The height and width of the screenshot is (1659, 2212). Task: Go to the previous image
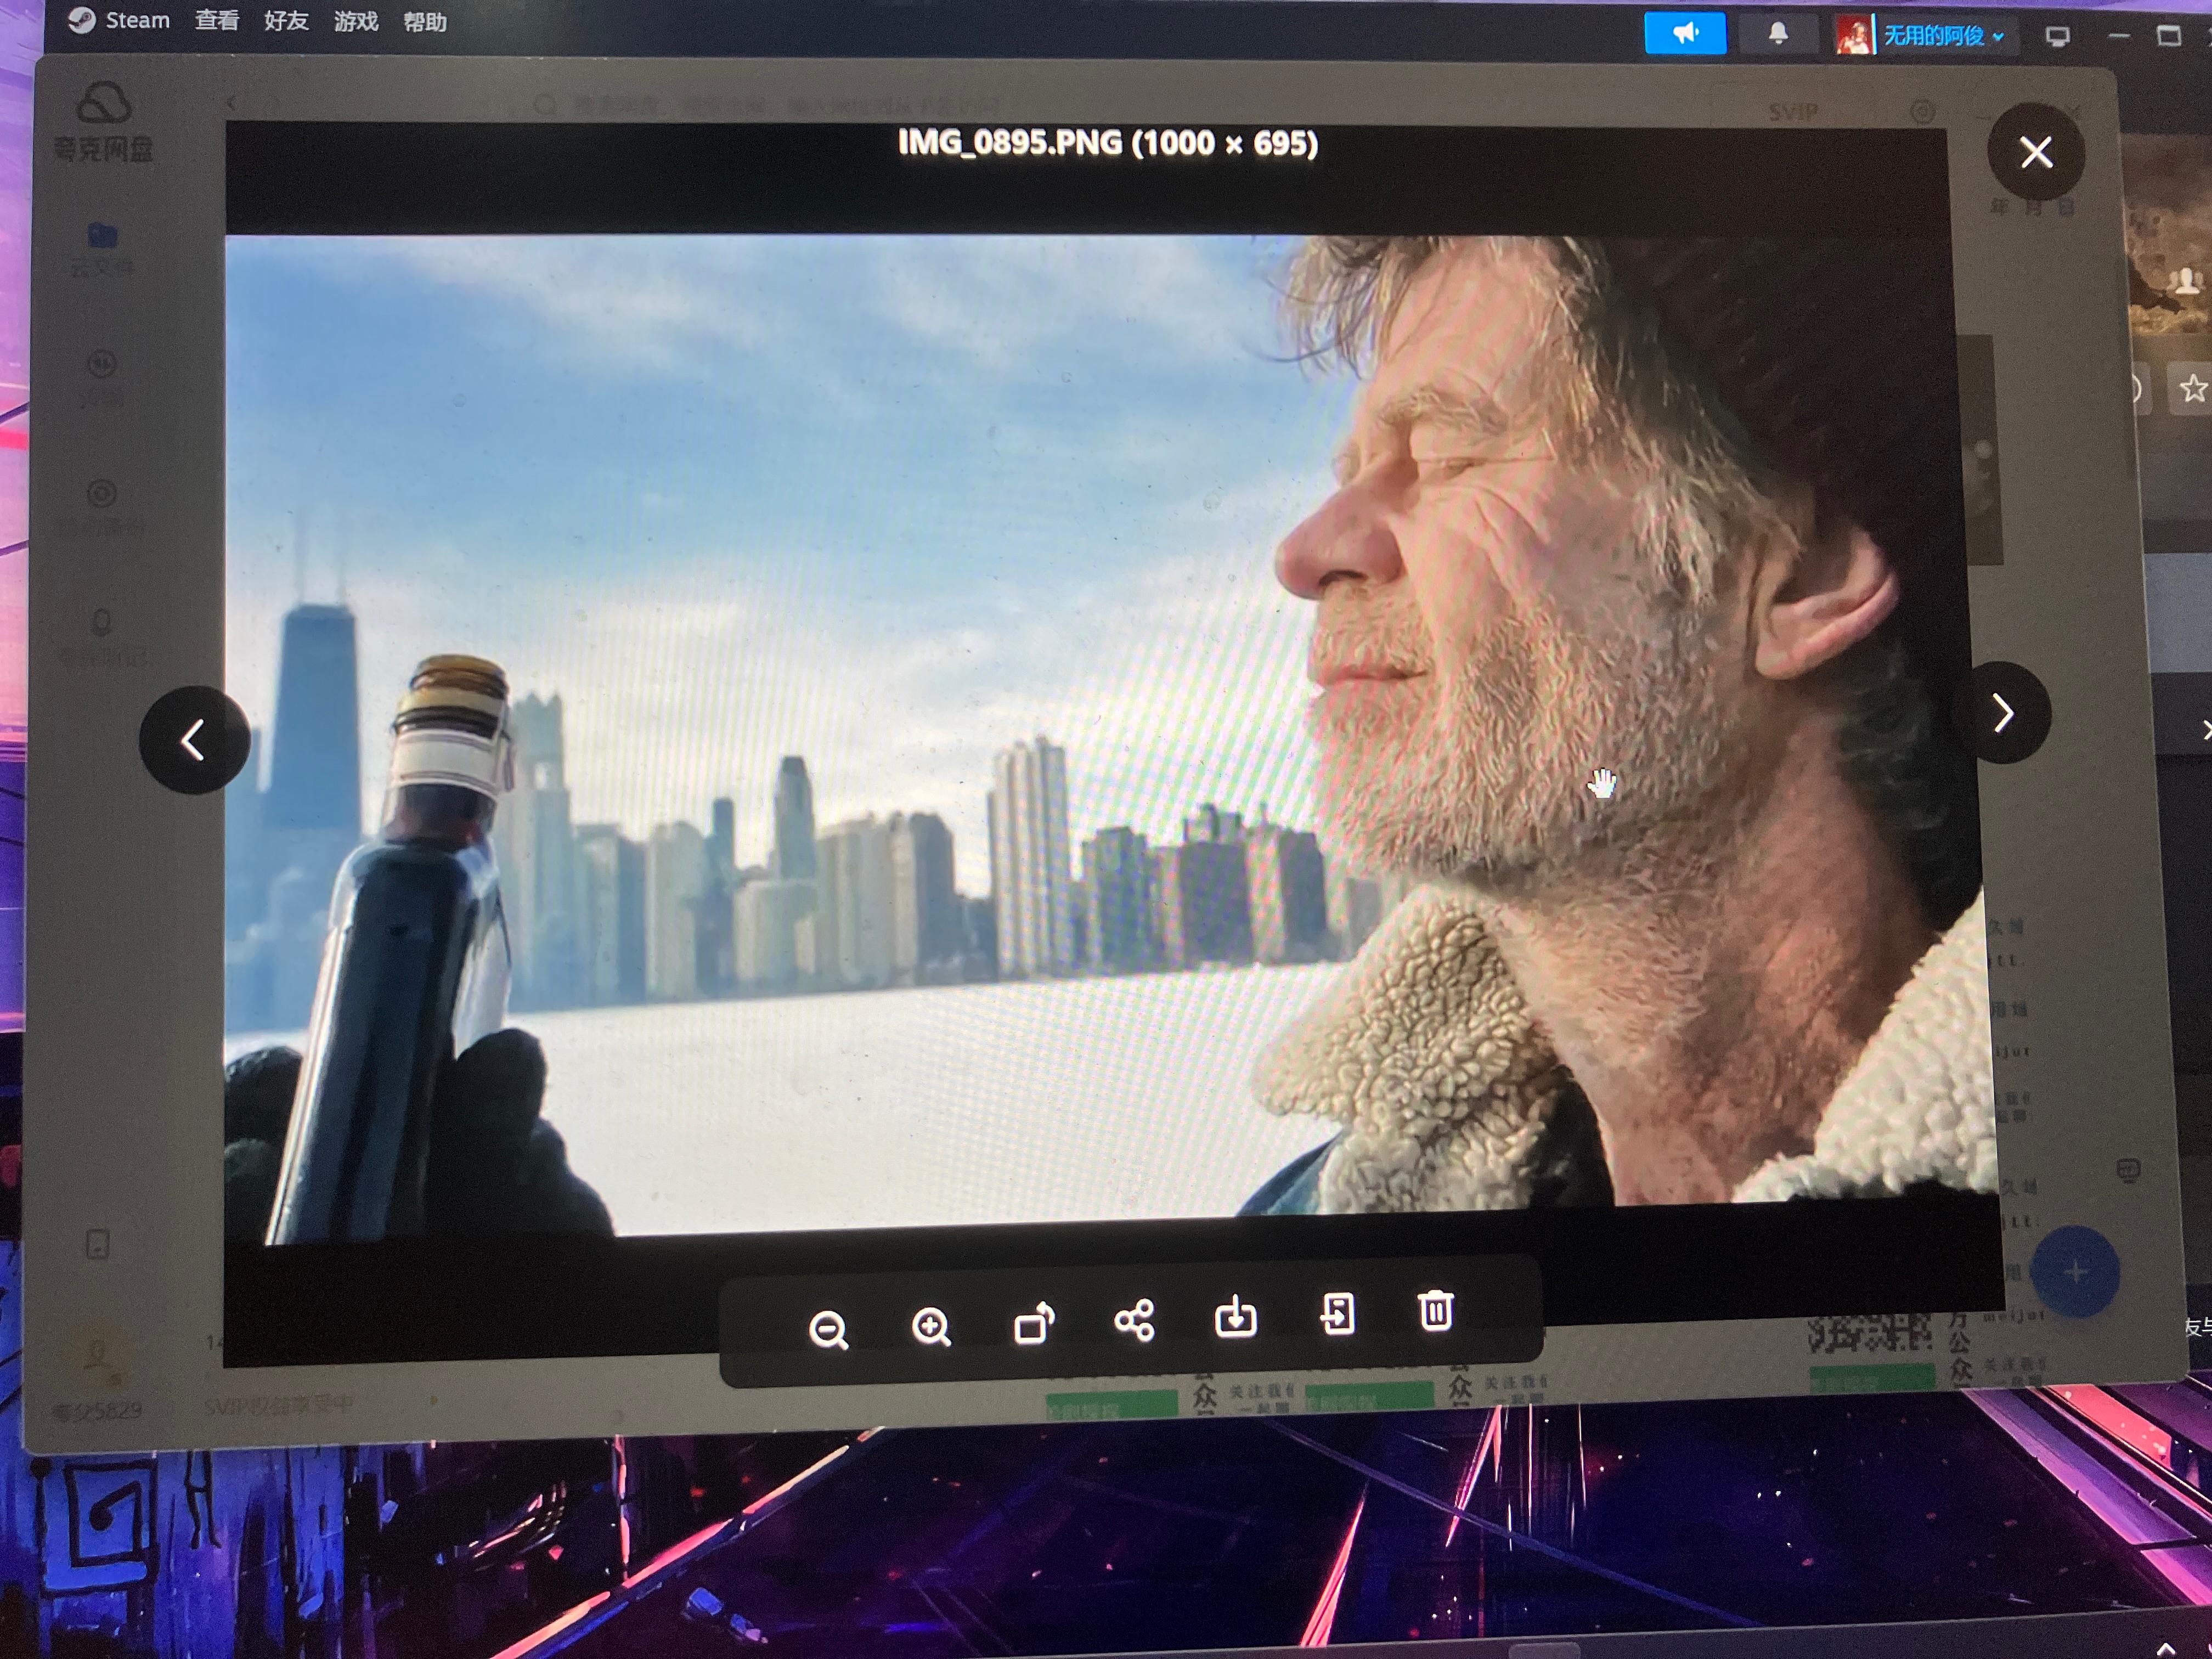[x=194, y=740]
